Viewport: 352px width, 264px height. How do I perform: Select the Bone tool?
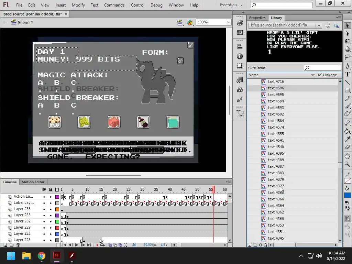pyautogui.click(x=347, y=123)
